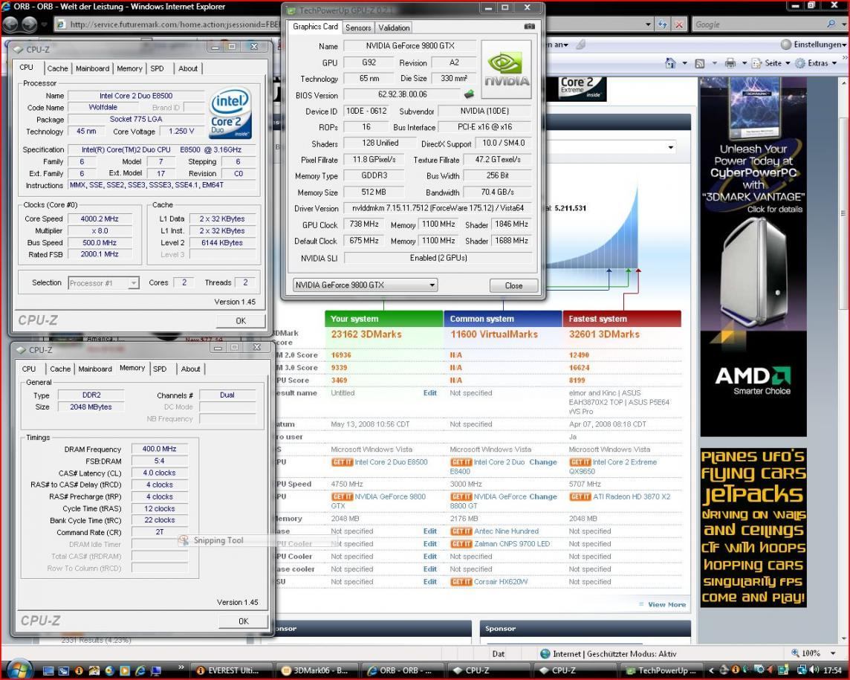Expand Quick Launch overflow chevron
The height and width of the screenshot is (680, 850).
pos(181,667)
